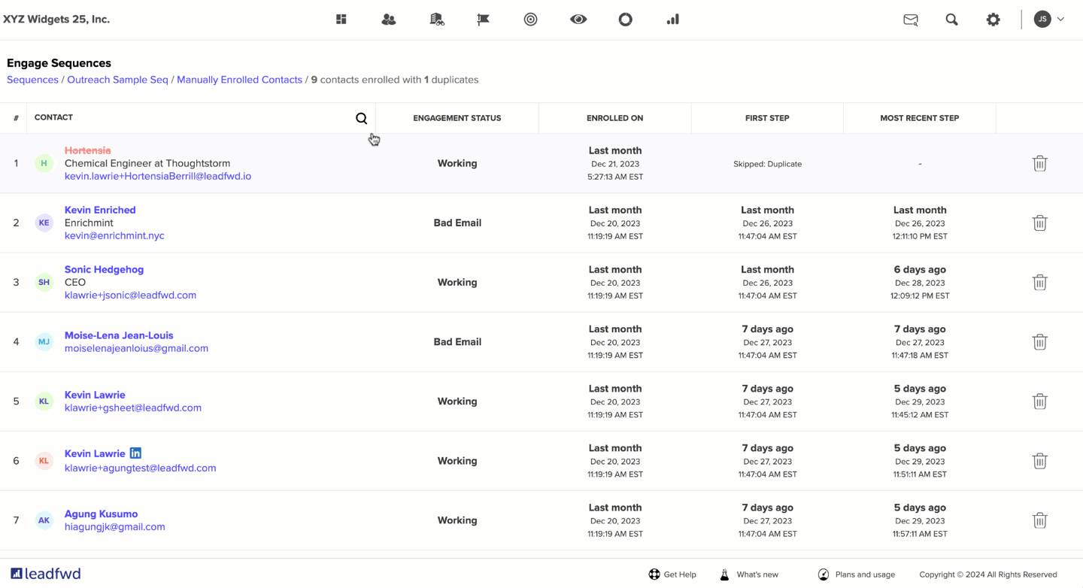The image size is (1083, 588).
Task: Go to the Sequences breadcrumb
Action: (x=32, y=80)
